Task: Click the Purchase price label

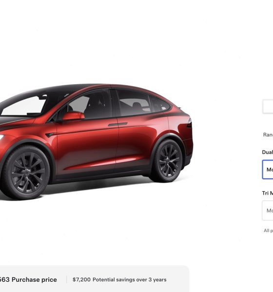Action: point(34,279)
